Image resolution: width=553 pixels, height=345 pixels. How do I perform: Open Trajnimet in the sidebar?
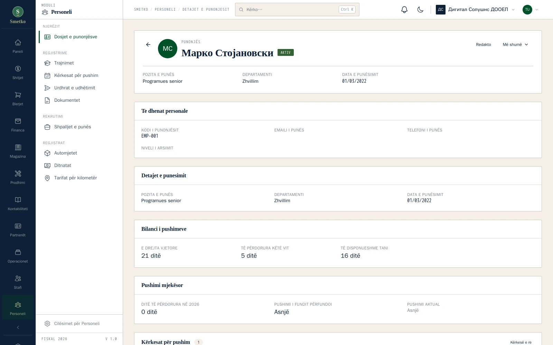tap(79, 63)
